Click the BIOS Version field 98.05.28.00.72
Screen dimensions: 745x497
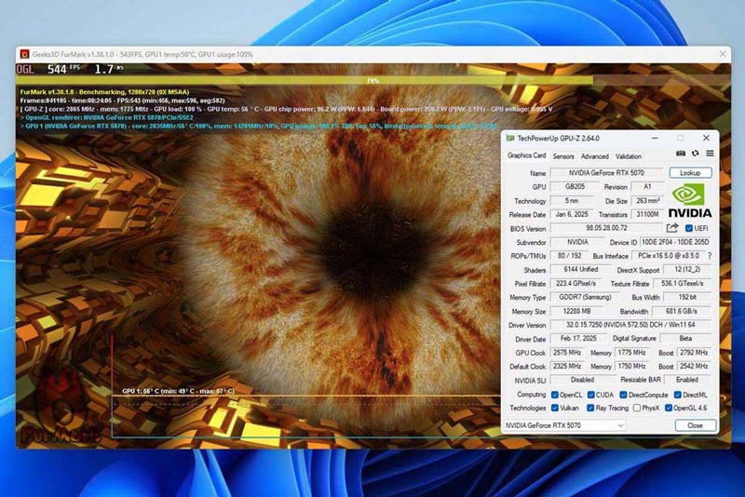(607, 228)
